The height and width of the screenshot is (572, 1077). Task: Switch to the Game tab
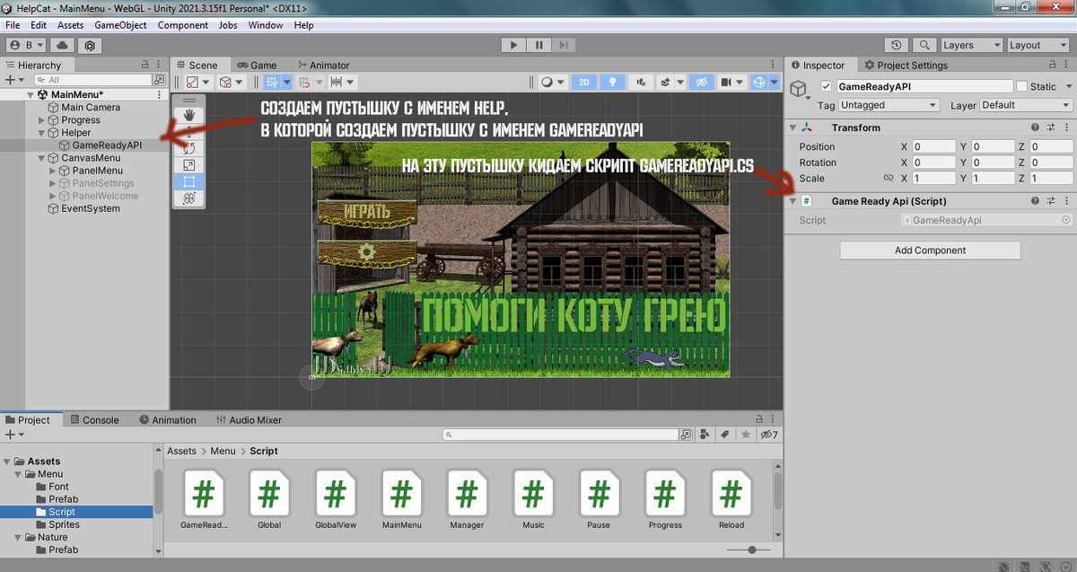pyautogui.click(x=259, y=65)
